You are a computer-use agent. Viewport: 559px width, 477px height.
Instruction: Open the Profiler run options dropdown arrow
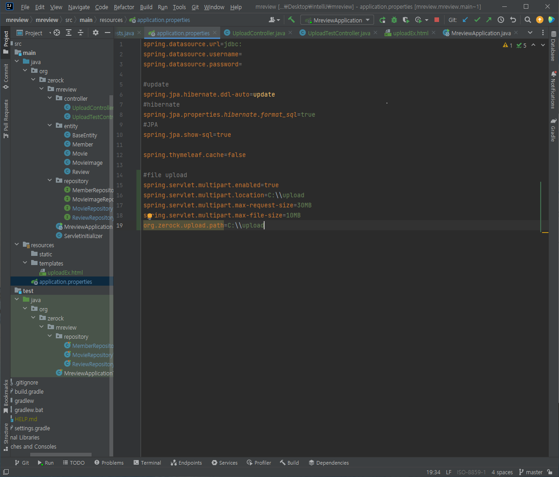coord(427,20)
